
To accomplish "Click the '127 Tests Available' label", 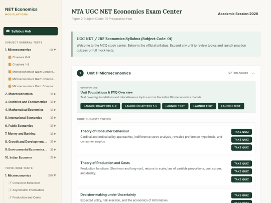I will pos(238,73).
